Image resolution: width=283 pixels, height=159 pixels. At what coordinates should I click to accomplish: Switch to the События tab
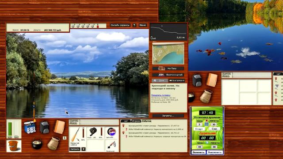146,121
